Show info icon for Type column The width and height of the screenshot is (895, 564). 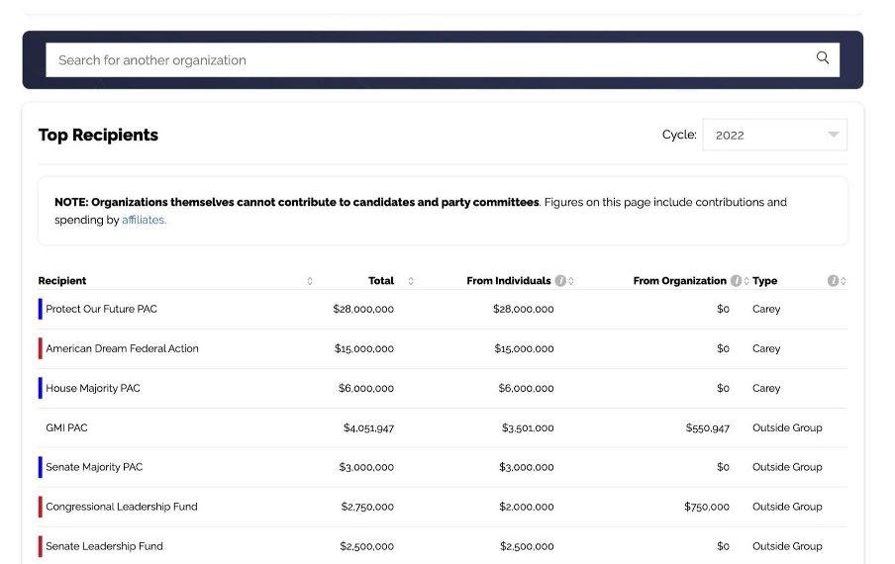click(x=833, y=281)
